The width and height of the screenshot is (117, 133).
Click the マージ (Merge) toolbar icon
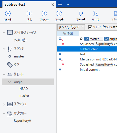click(96, 13)
